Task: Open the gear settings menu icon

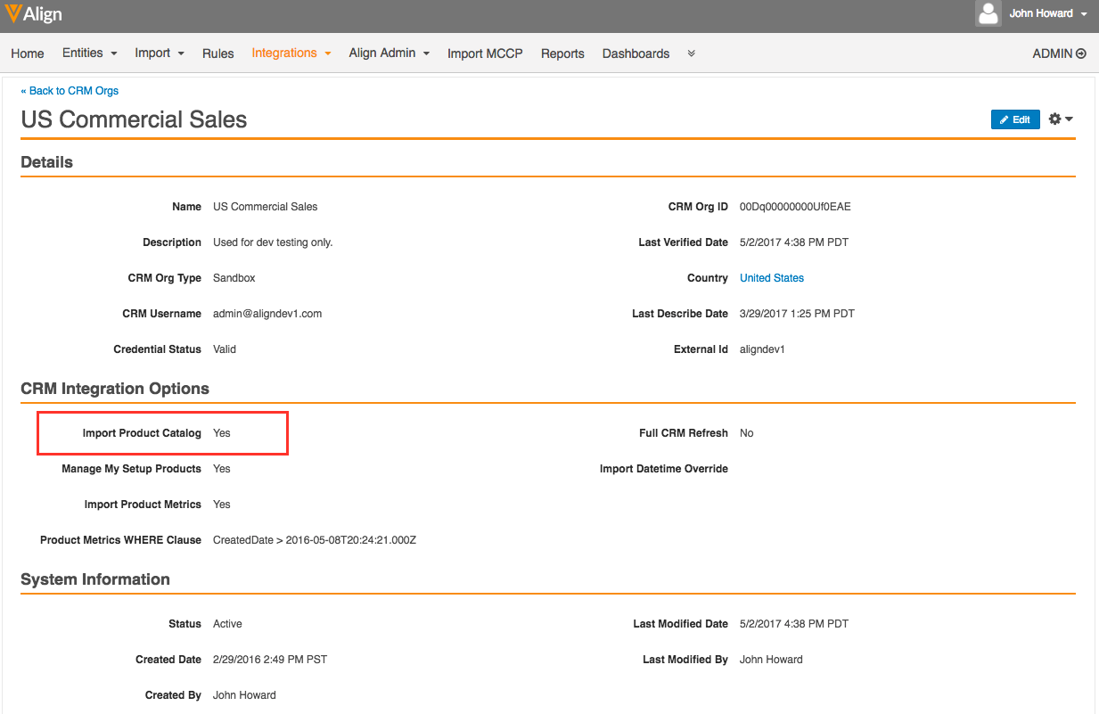Action: coord(1060,119)
